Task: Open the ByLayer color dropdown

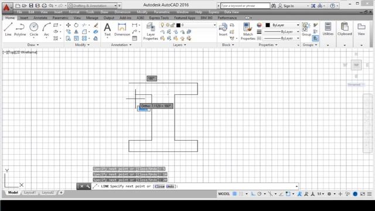Action: (x=282, y=25)
